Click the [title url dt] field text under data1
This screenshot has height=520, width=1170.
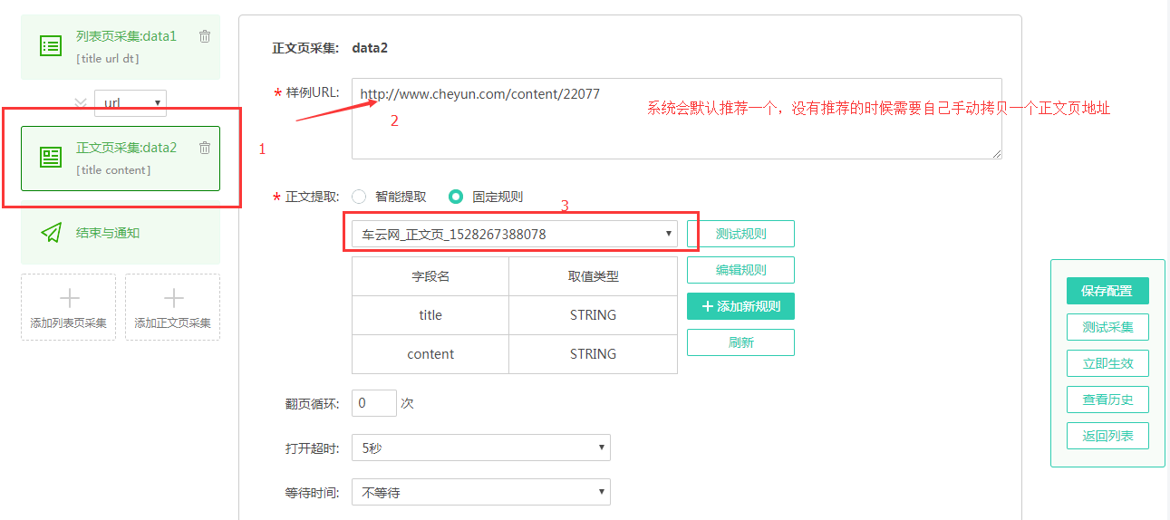point(108,58)
